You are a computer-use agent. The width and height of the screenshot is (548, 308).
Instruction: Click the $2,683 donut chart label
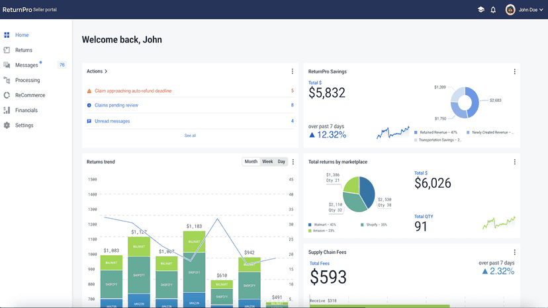[x=496, y=100]
